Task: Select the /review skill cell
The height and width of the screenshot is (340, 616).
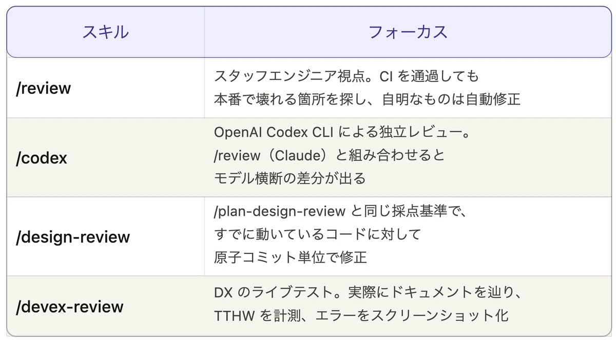Action: [106, 88]
